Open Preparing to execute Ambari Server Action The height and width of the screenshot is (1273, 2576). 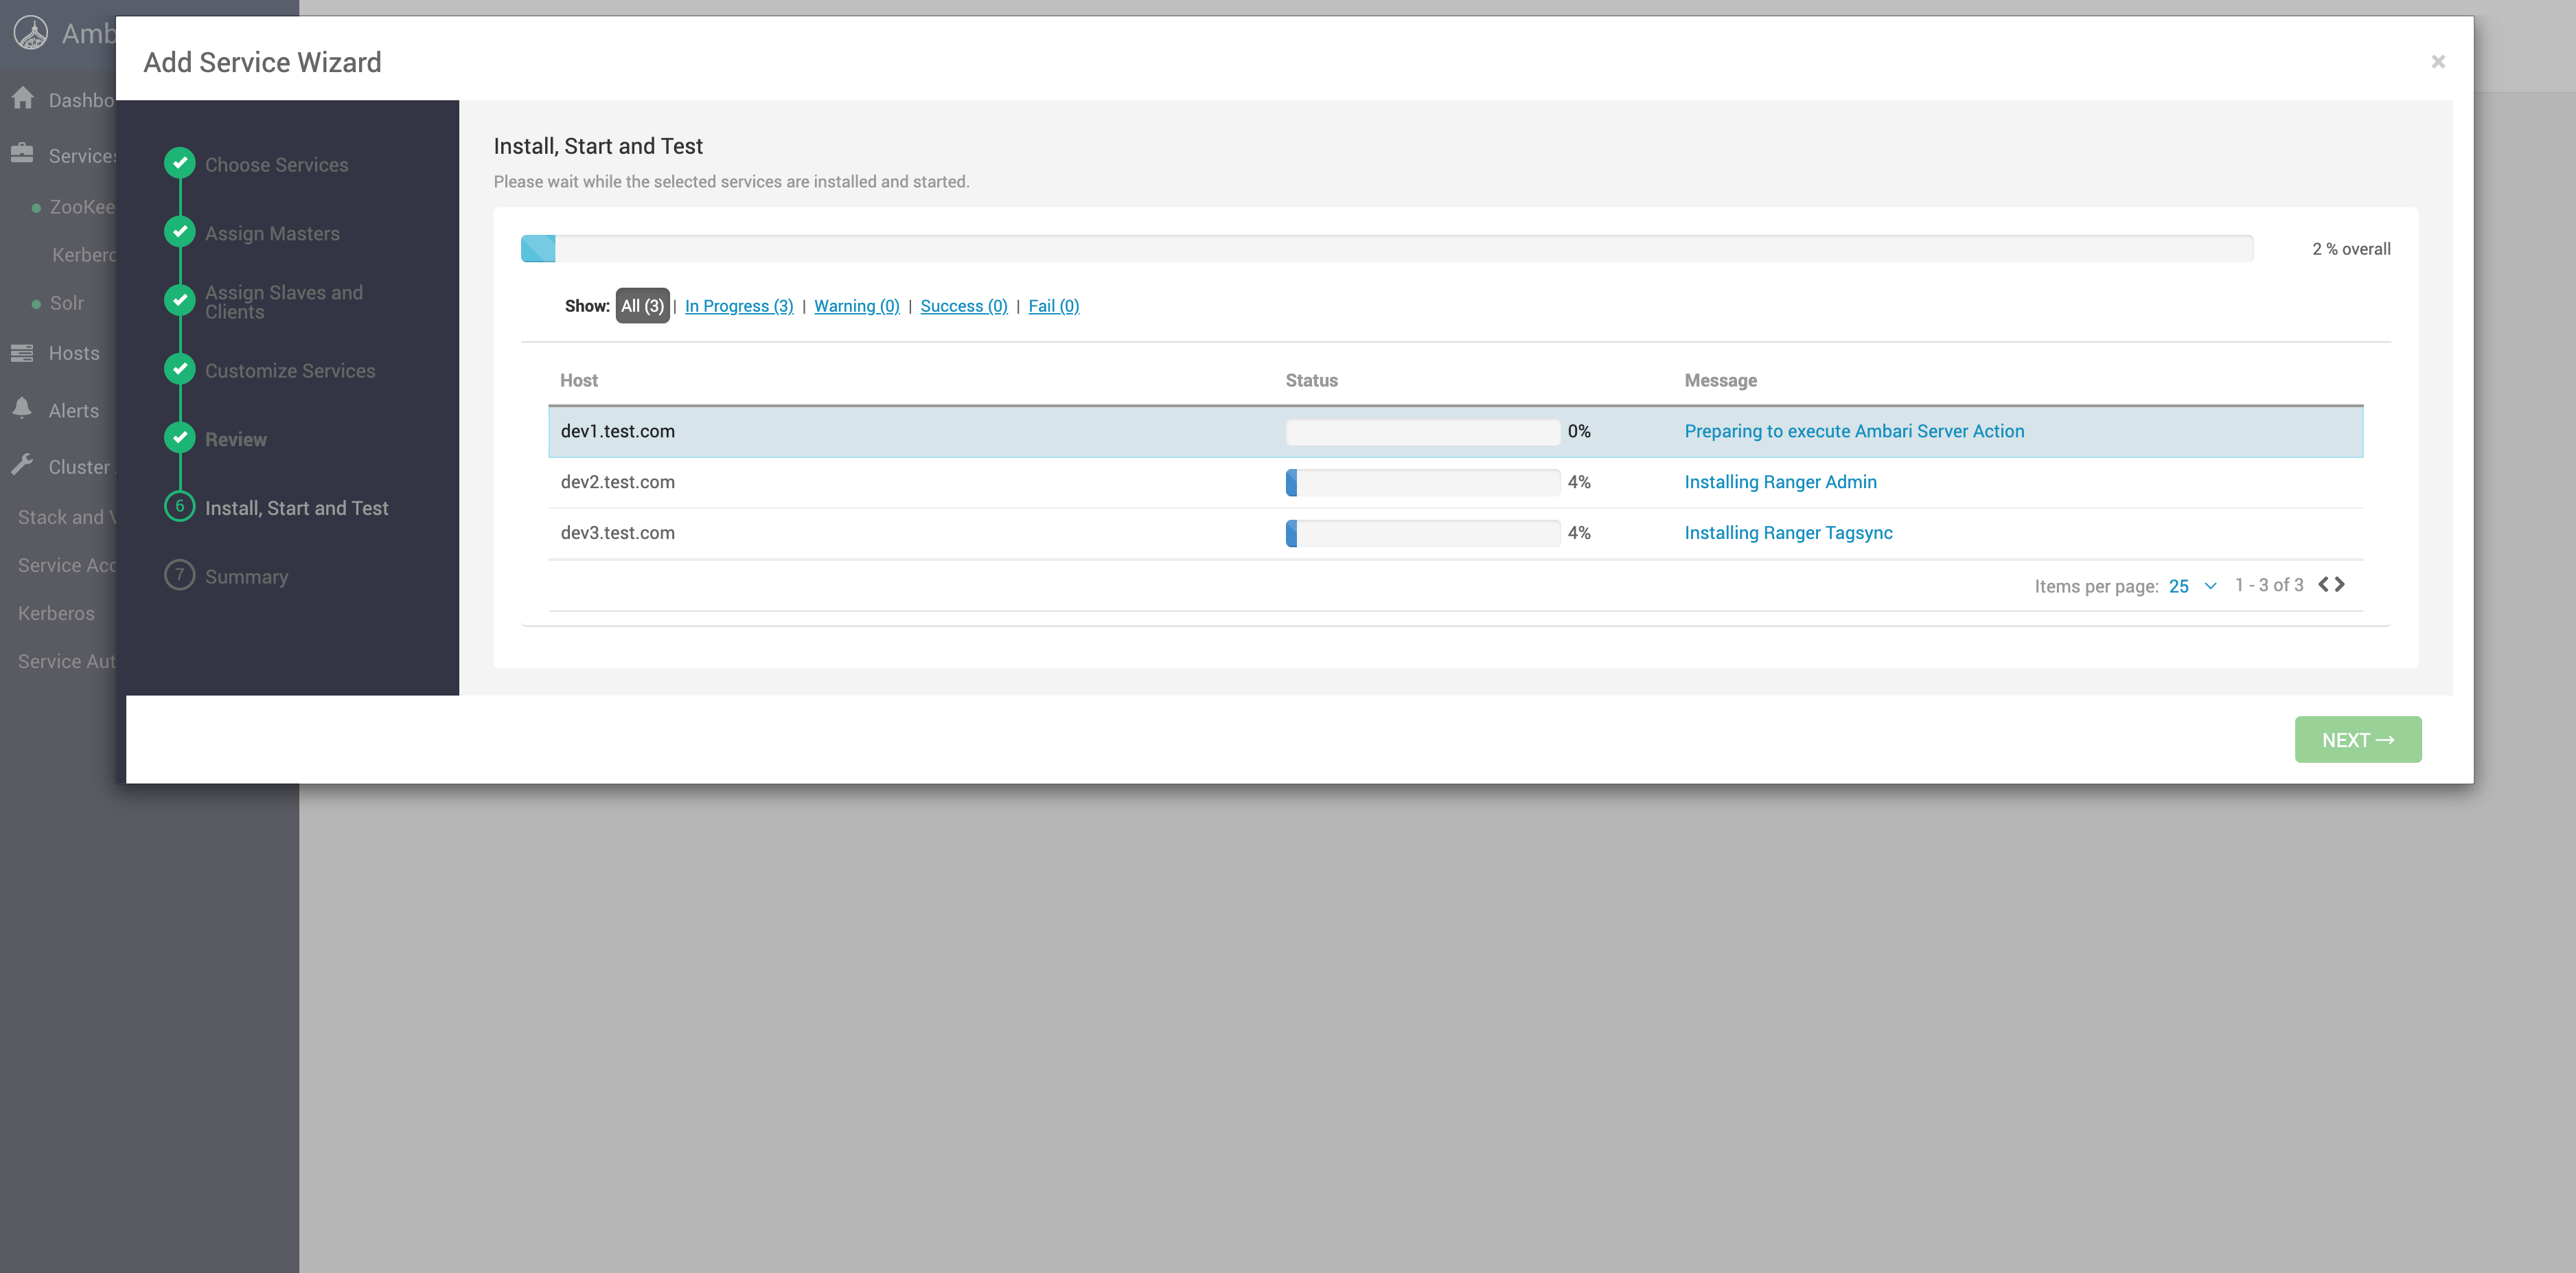click(1853, 431)
